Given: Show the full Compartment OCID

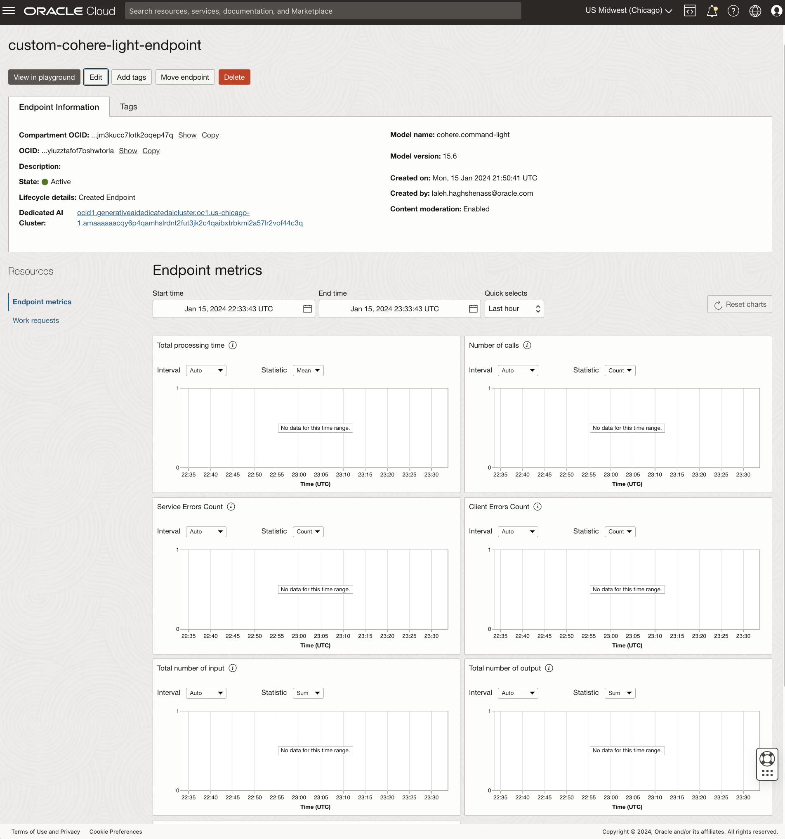Looking at the screenshot, I should [x=187, y=135].
